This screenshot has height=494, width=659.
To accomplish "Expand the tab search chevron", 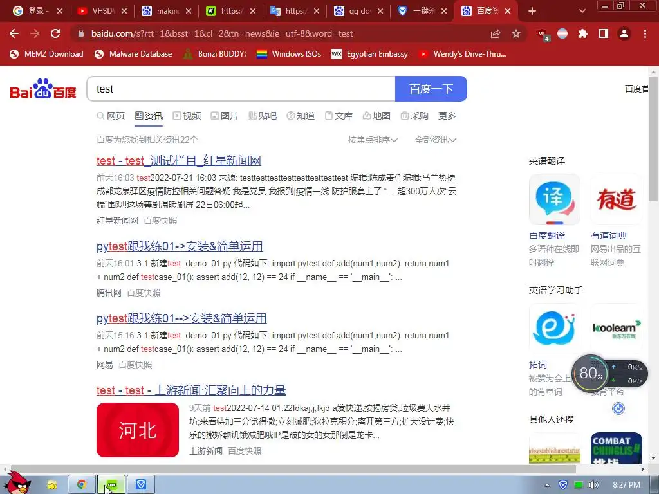I will [x=582, y=11].
